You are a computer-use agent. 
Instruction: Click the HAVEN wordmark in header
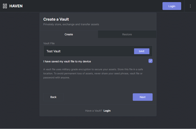pos(16,6)
